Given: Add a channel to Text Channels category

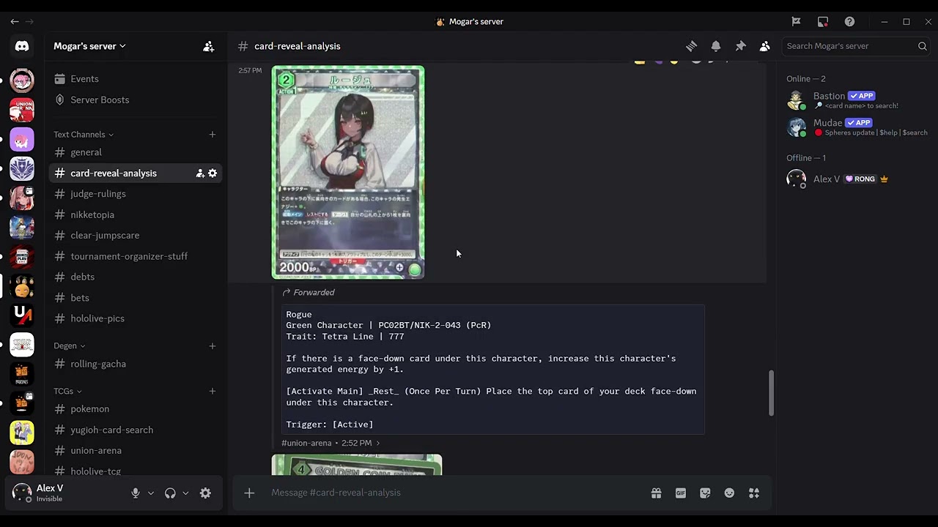Looking at the screenshot, I should [x=213, y=135].
